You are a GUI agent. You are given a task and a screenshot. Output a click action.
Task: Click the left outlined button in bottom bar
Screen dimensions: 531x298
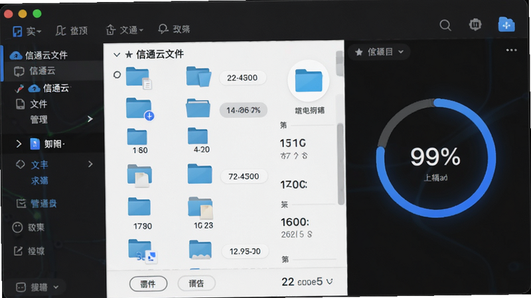tap(148, 284)
